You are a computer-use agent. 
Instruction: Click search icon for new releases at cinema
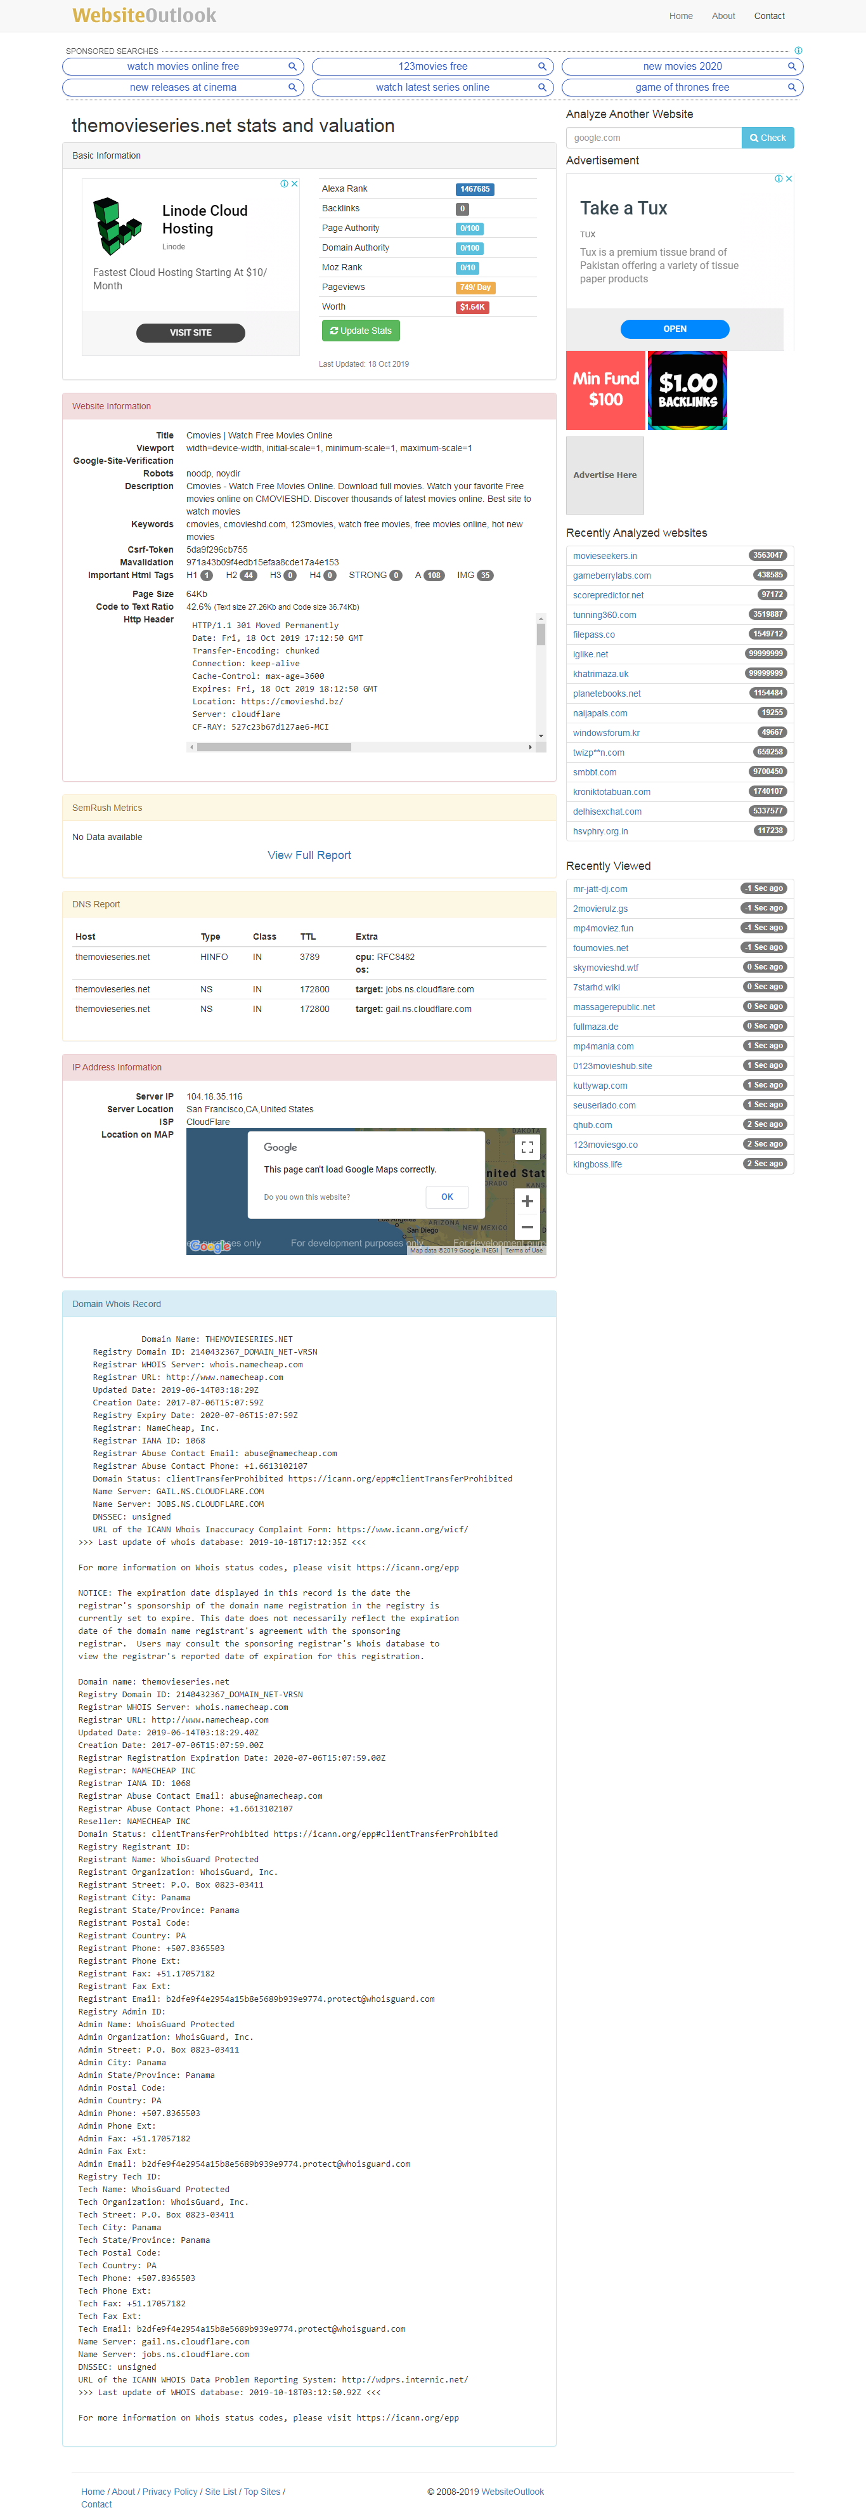tap(292, 87)
